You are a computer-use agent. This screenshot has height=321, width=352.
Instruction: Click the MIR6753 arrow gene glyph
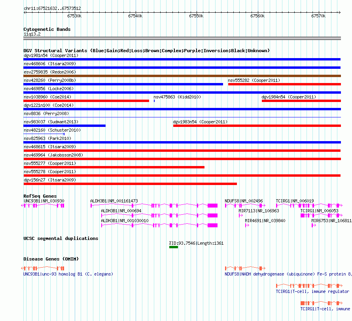click(314, 225)
